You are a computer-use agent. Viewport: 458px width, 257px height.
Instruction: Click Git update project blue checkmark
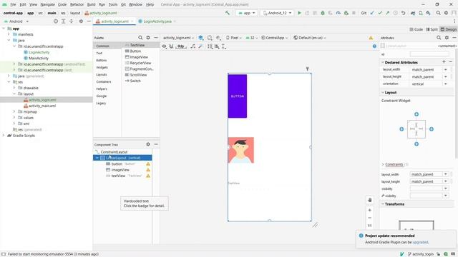[x=372, y=13]
